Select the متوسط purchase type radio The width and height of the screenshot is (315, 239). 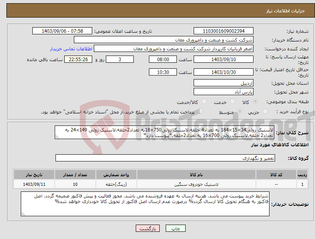point(240,111)
